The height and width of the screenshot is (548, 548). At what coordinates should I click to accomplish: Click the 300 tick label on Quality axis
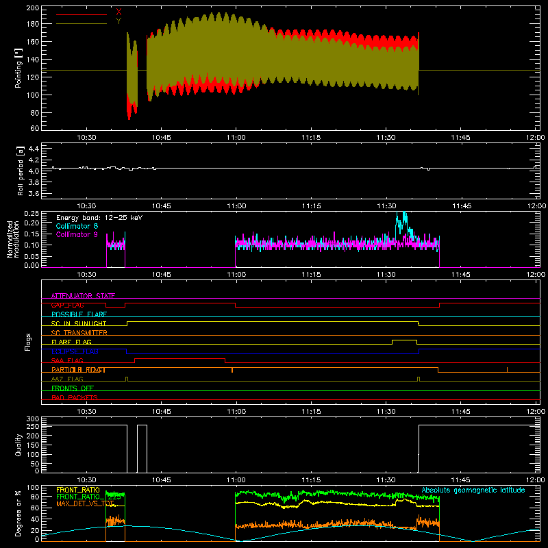point(33,419)
